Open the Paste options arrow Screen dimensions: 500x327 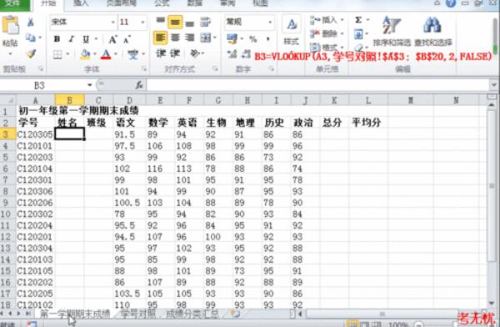pos(10,53)
